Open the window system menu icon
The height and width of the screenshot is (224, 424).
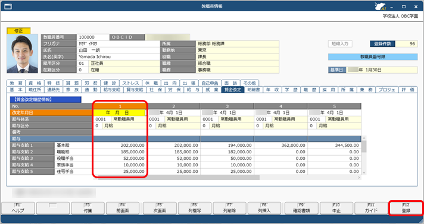click(x=8, y=6)
